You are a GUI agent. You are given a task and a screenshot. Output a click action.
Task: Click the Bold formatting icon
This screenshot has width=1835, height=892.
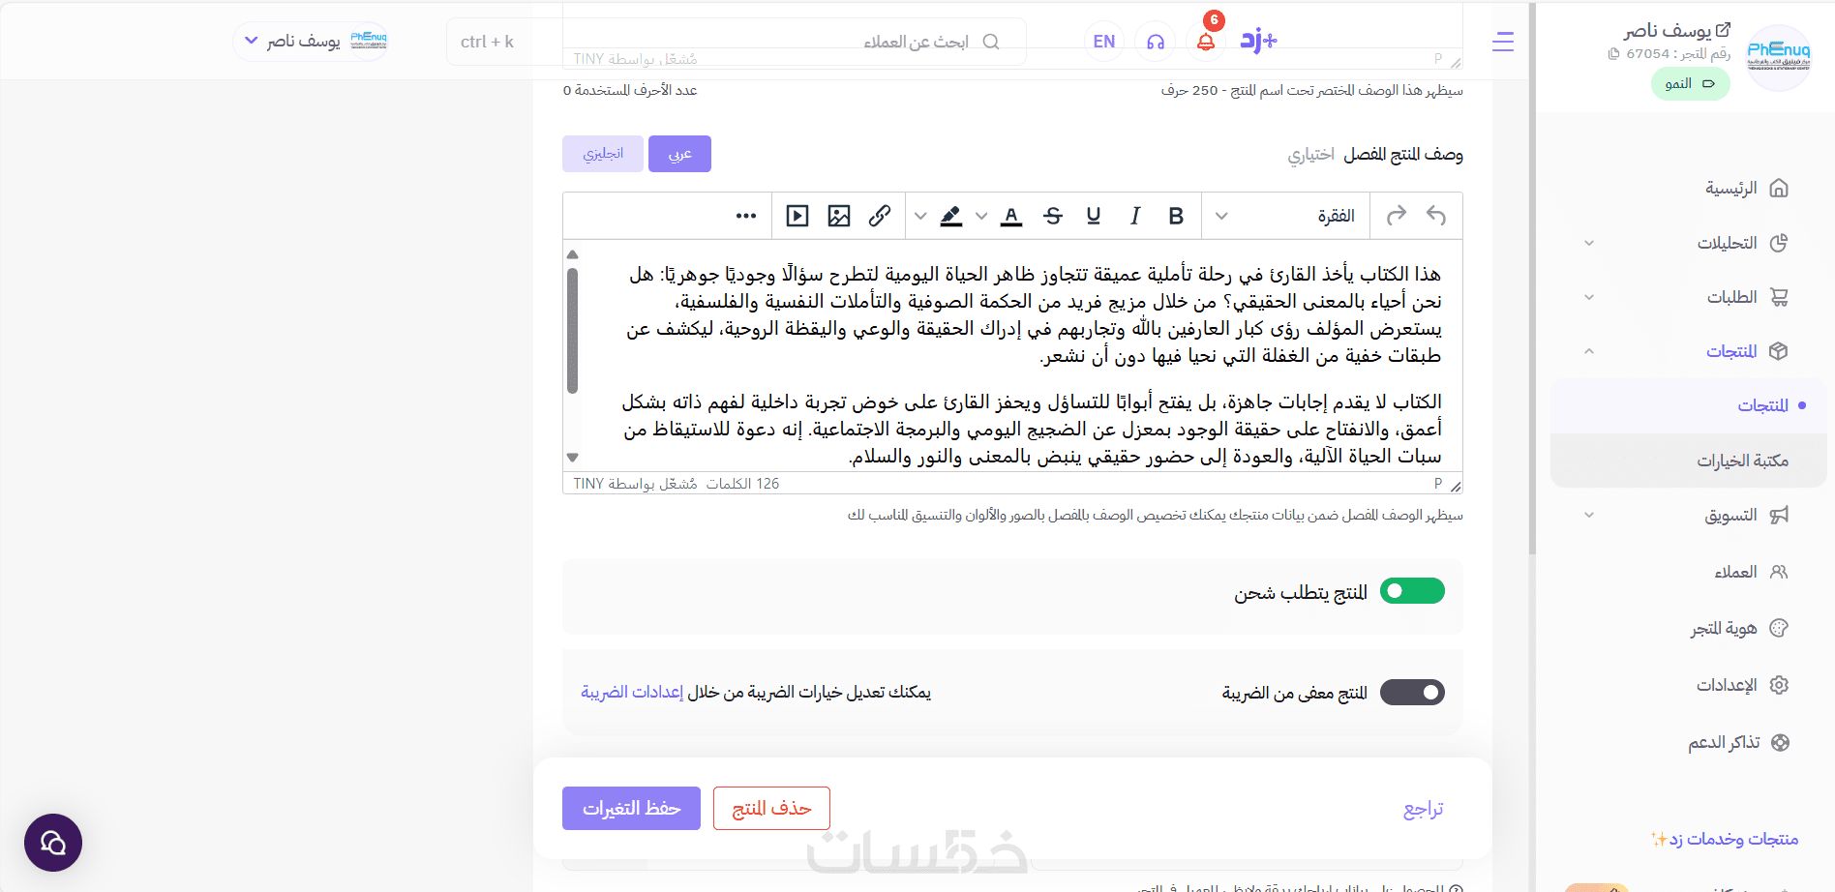pos(1176,216)
